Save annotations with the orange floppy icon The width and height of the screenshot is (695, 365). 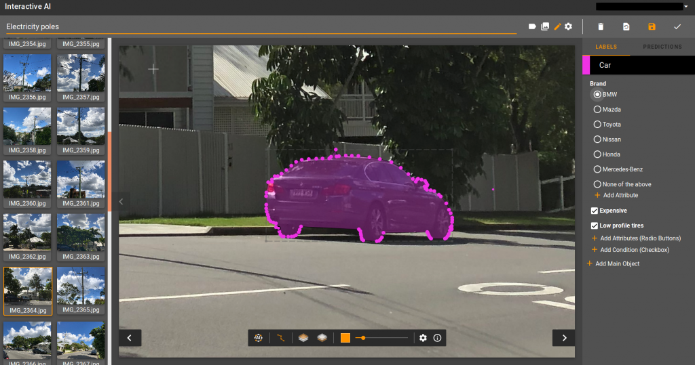[x=652, y=26]
